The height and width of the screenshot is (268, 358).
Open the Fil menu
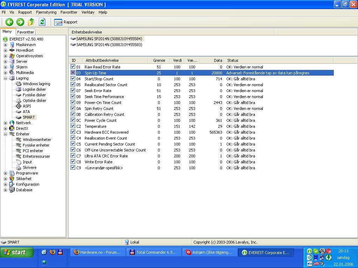(x=3, y=12)
